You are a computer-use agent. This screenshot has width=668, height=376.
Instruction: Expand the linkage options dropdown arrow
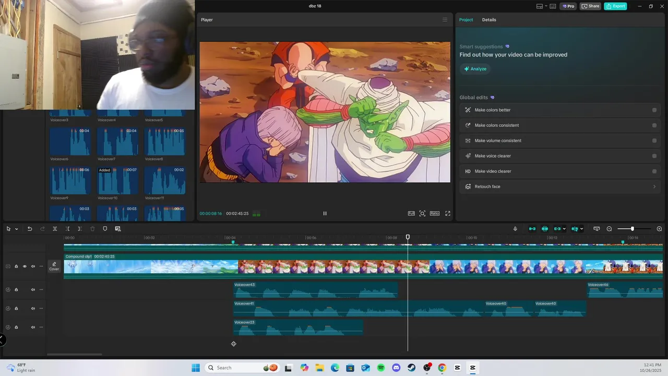[x=564, y=229]
